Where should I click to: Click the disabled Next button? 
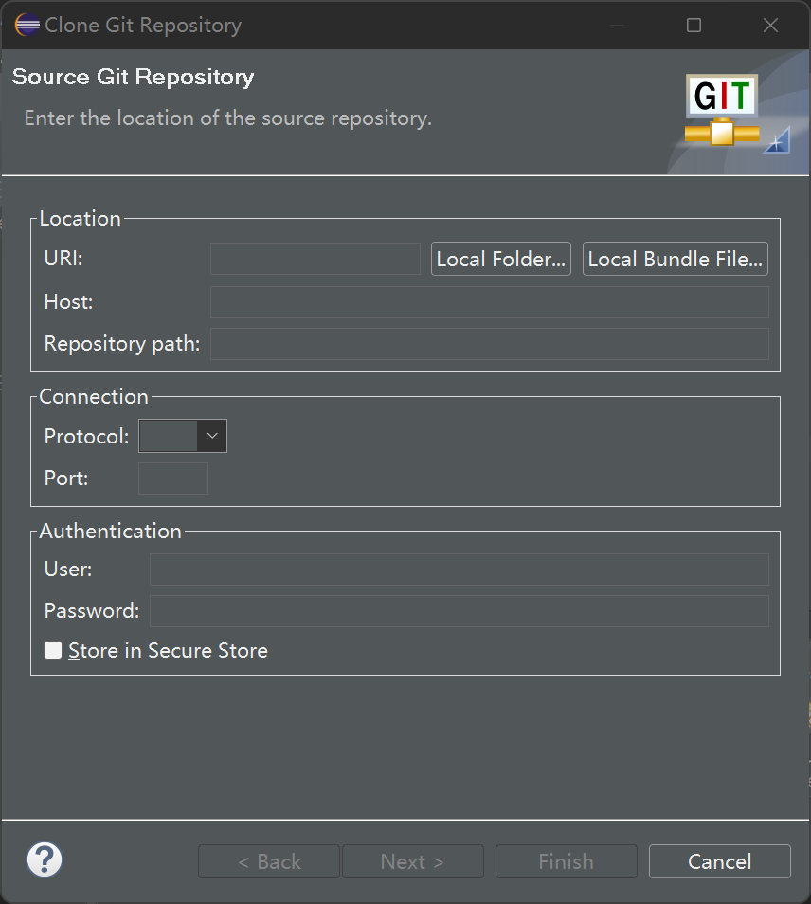pos(412,861)
